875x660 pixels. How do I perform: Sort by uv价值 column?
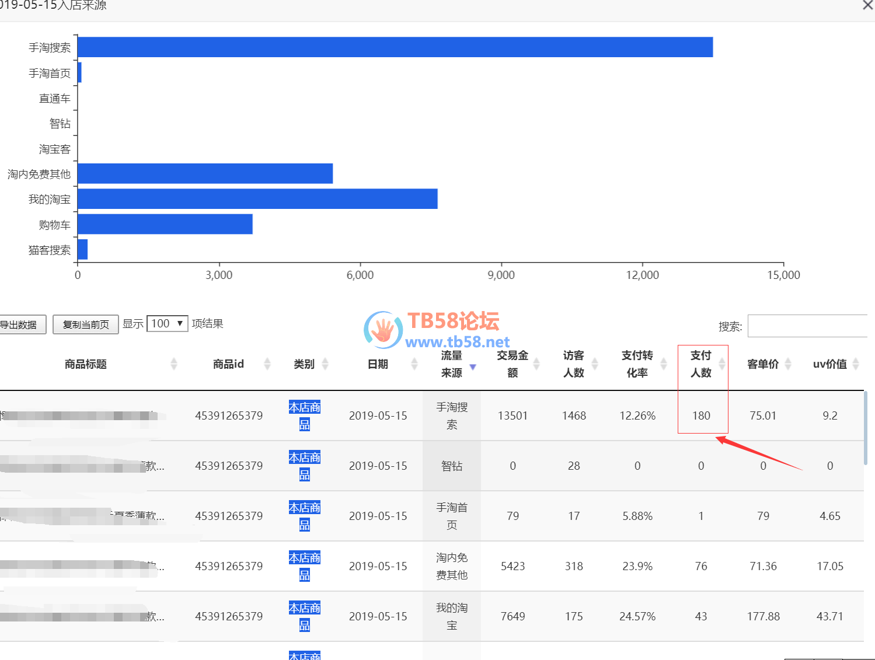(x=856, y=364)
